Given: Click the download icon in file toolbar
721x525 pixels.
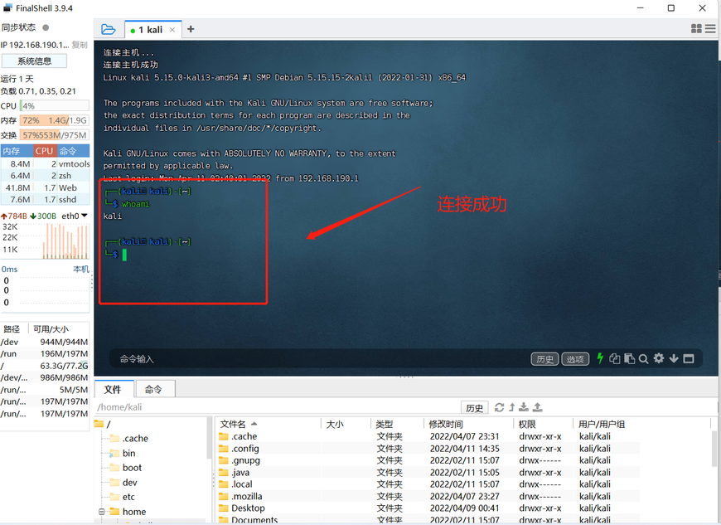Looking at the screenshot, I should coord(524,407).
